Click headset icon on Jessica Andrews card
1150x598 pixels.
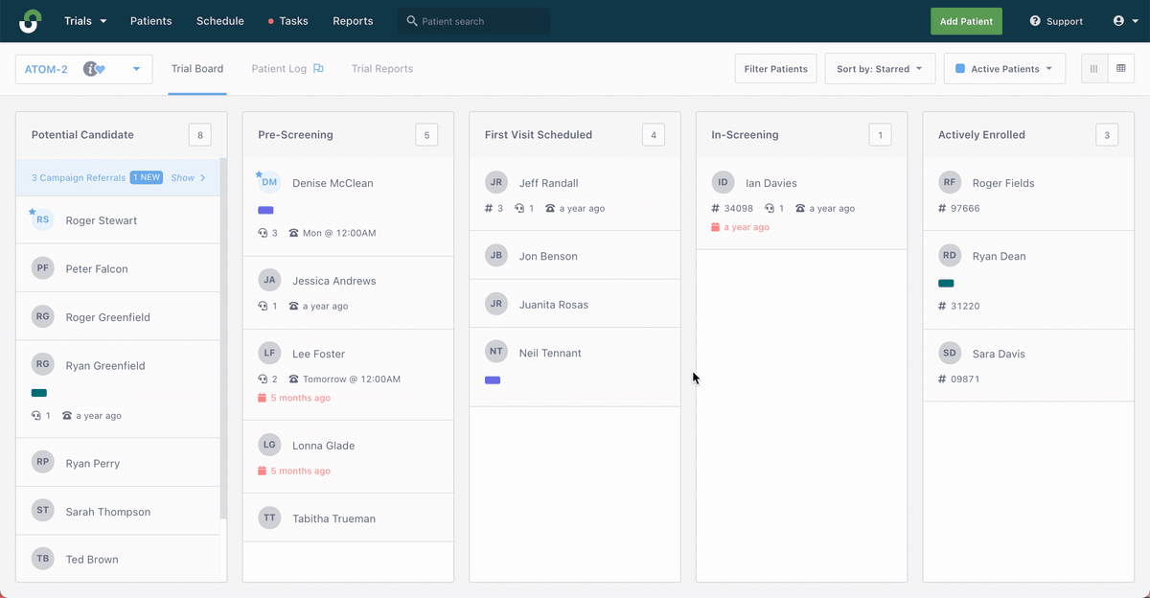(x=263, y=306)
